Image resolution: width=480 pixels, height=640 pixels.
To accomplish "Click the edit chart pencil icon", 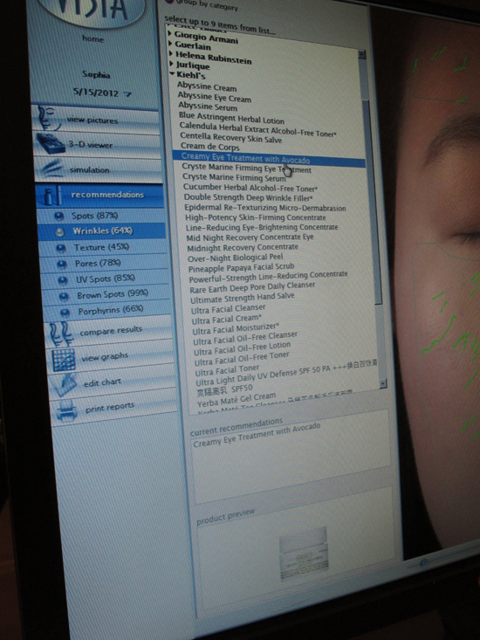I will [x=65, y=384].
